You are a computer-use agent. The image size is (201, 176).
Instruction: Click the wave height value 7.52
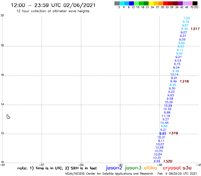(187, 18)
